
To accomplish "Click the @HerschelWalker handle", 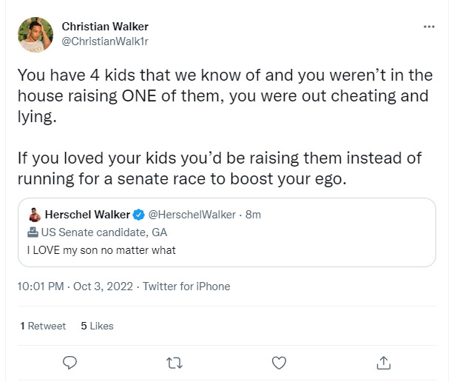I will coord(194,215).
